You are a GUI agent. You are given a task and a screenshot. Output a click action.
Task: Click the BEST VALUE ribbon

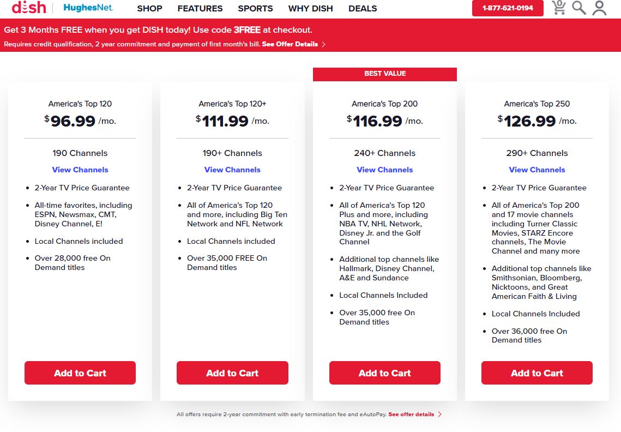[x=384, y=74]
